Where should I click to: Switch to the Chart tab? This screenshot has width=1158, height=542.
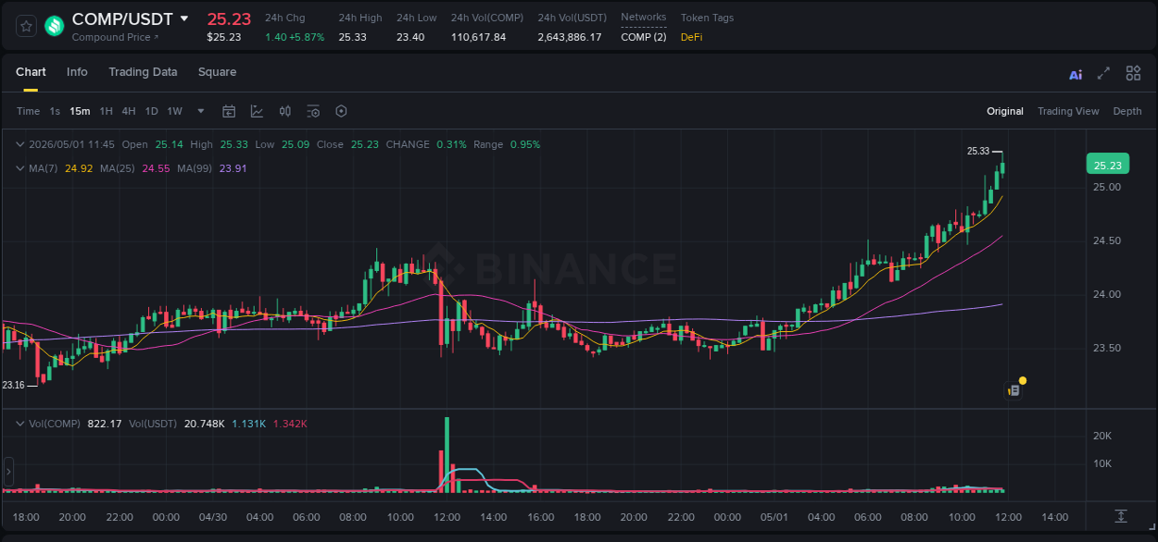click(31, 72)
